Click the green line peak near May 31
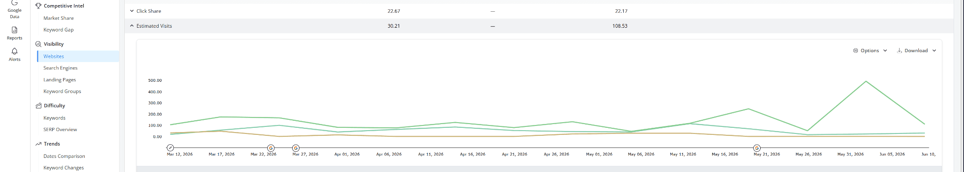 point(866,82)
